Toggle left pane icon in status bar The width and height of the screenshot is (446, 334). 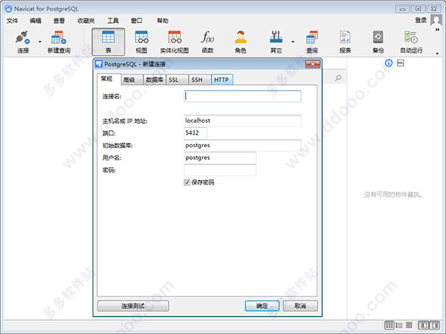(x=423, y=325)
